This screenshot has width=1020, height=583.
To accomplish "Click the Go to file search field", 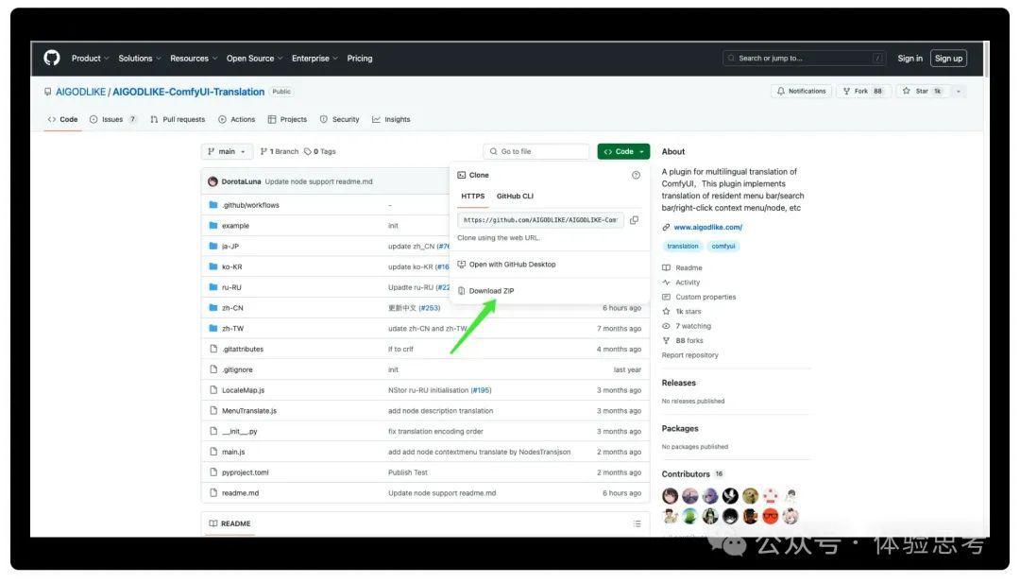I will [536, 151].
